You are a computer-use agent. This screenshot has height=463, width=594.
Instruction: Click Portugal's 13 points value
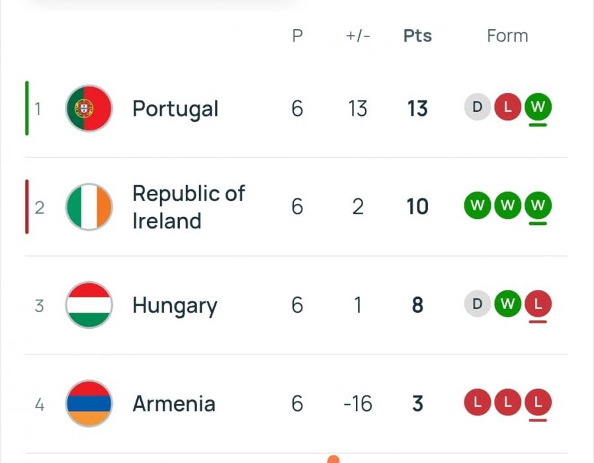click(417, 108)
